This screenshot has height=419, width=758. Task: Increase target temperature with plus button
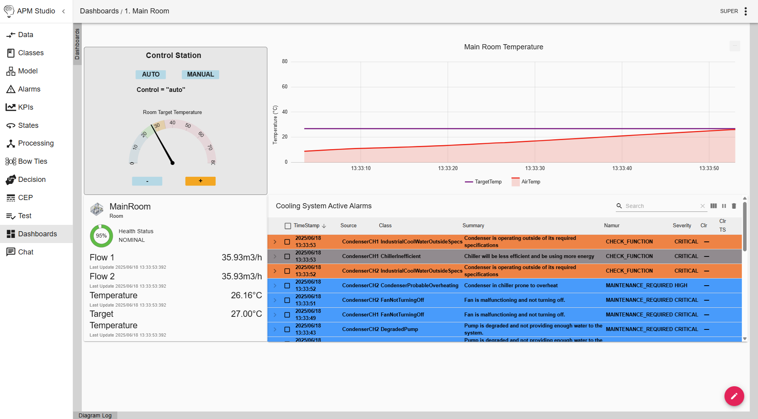pos(200,181)
